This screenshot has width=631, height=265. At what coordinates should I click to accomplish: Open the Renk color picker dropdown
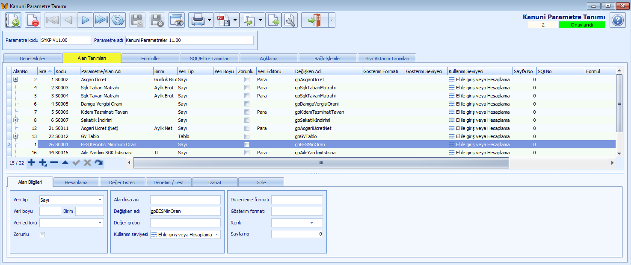point(311,223)
